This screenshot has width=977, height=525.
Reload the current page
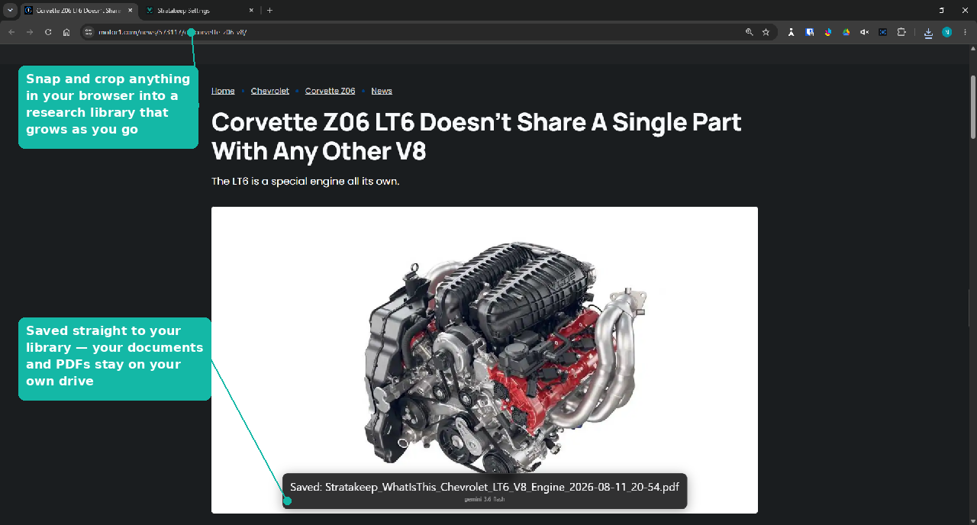(x=48, y=32)
